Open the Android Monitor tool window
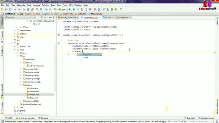The height and width of the screenshot is (123, 219). click(x=25, y=118)
